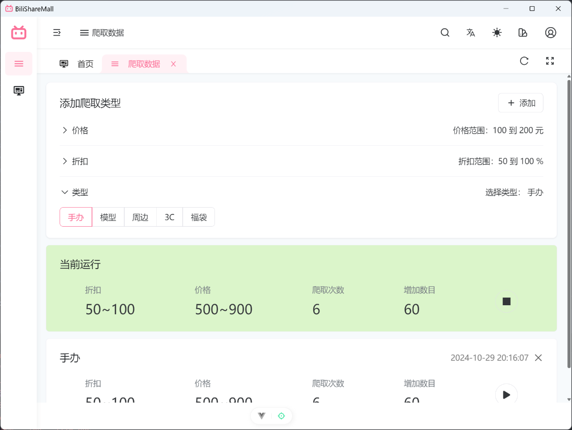Switch to the 首页 tab

point(77,64)
